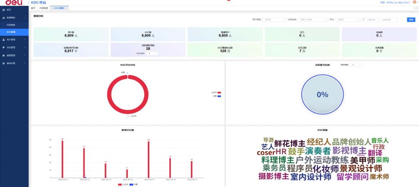Click the person icon beside 用户管理

(4, 39)
